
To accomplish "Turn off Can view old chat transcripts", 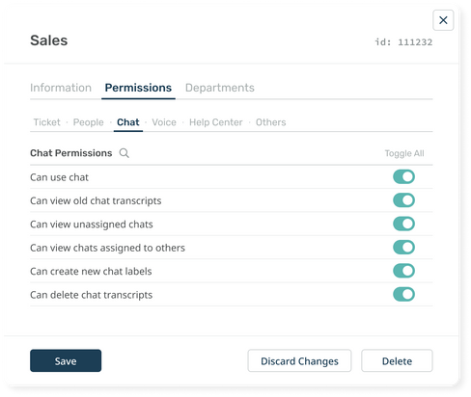I will point(403,200).
